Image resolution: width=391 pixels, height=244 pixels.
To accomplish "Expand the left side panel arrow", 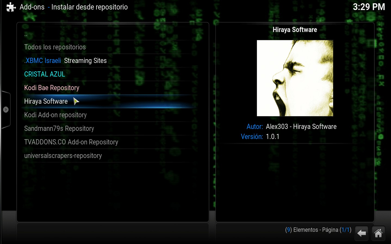I will pyautogui.click(x=5, y=109).
